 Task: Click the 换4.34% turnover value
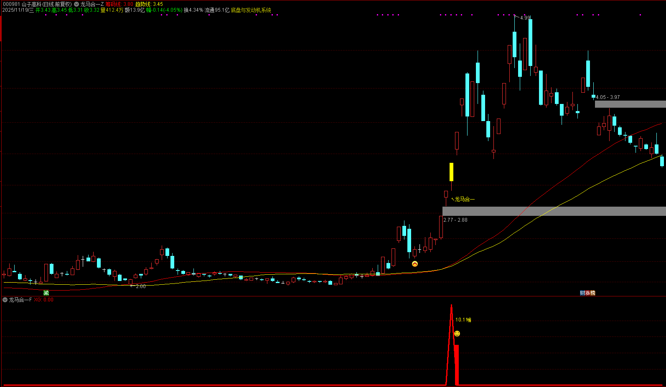pos(193,10)
